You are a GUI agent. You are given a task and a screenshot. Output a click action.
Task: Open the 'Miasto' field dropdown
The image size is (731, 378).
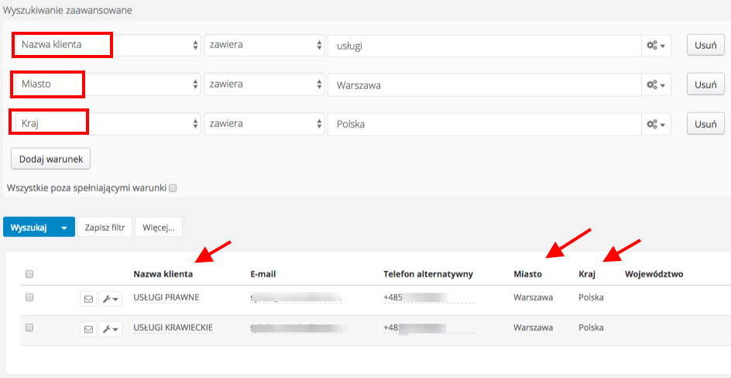(108, 85)
